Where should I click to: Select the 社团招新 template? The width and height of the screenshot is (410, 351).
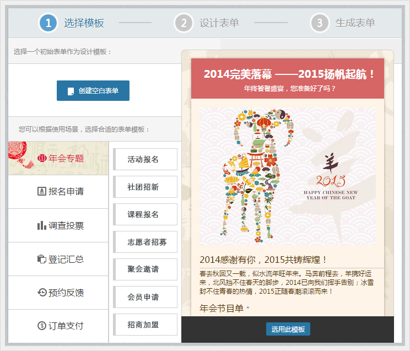(x=145, y=187)
